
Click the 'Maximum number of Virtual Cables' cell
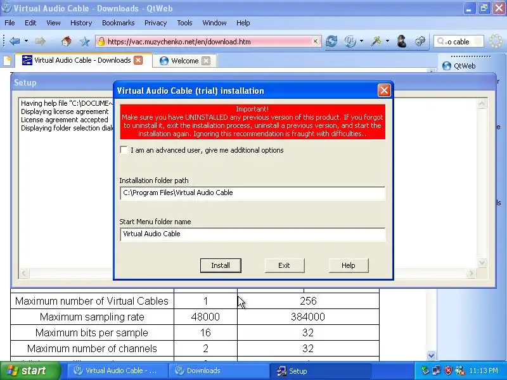click(92, 301)
